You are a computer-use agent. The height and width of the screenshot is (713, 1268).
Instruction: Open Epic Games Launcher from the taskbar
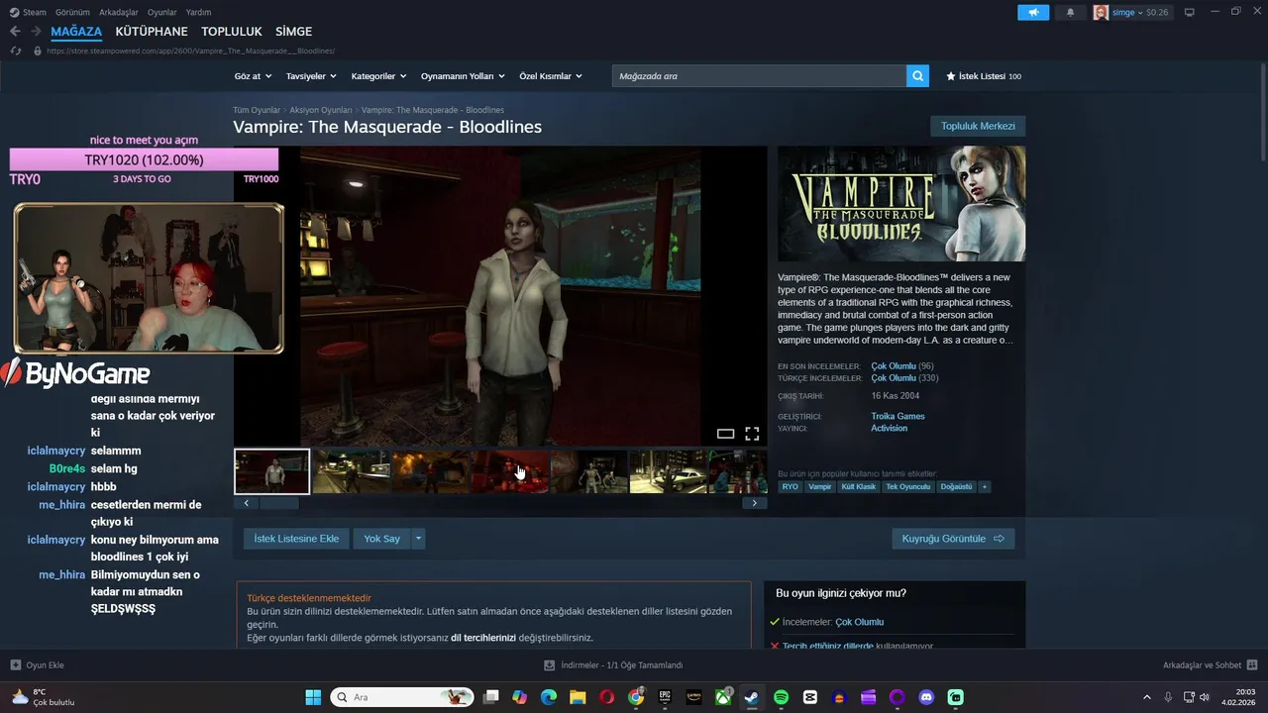(x=665, y=697)
